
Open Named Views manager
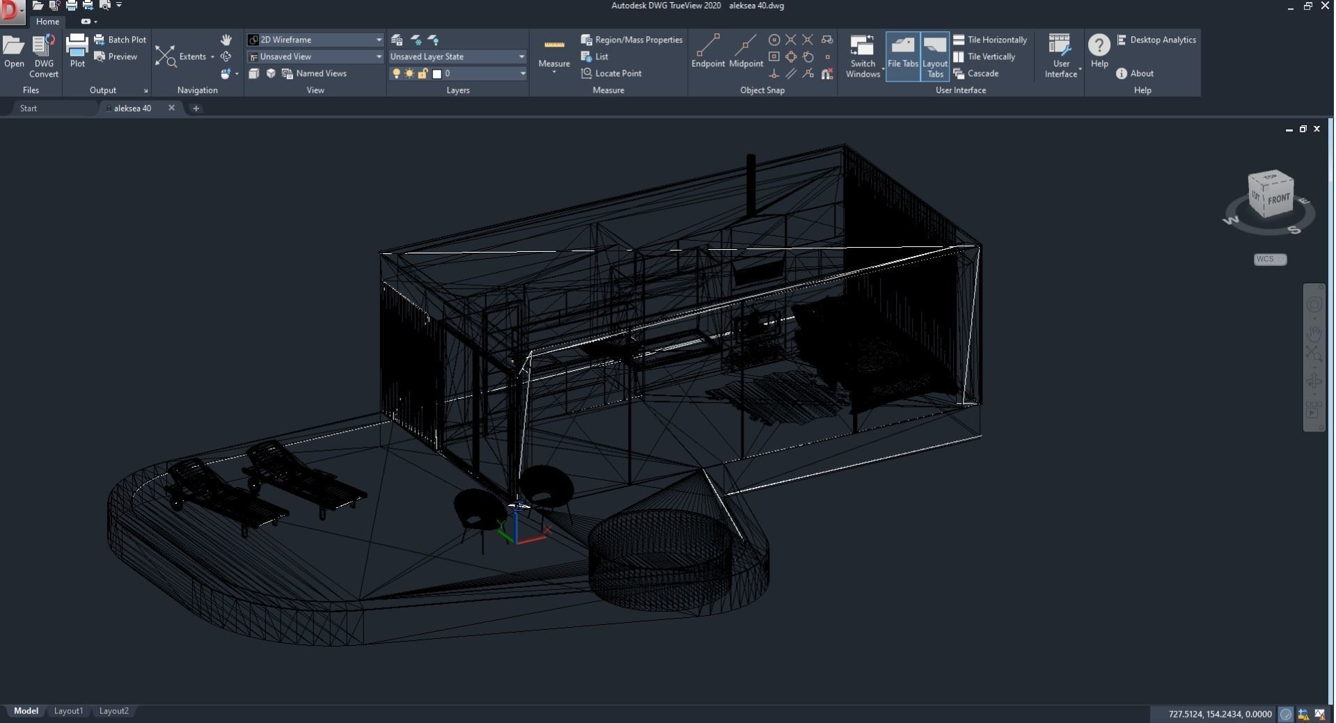[x=314, y=73]
